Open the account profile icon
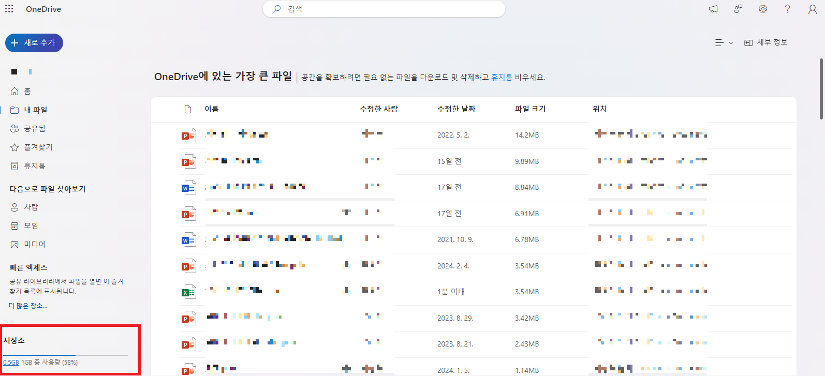This screenshot has height=376, width=825. click(x=813, y=9)
